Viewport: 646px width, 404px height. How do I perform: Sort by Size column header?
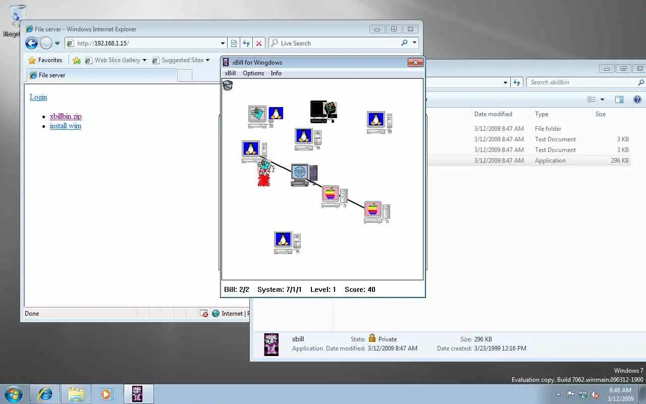601,114
